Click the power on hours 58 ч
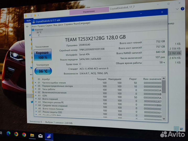The image size is (188, 141). (154, 62)
